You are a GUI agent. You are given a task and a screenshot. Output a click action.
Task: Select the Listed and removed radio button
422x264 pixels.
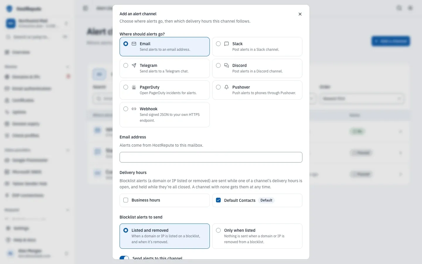126,230
